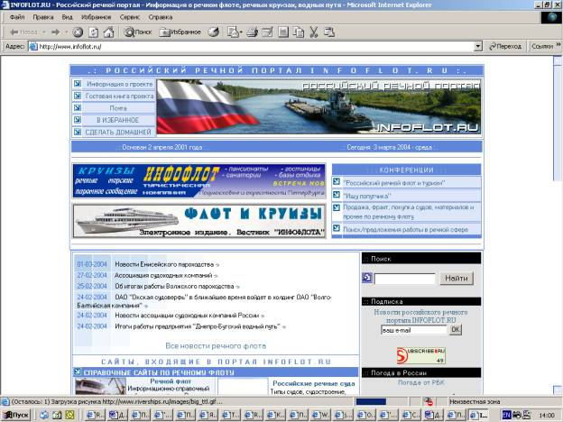Screen dimensions: 563x422
Task: Click the Subscribe.ru counter badge
Action: click(420, 355)
